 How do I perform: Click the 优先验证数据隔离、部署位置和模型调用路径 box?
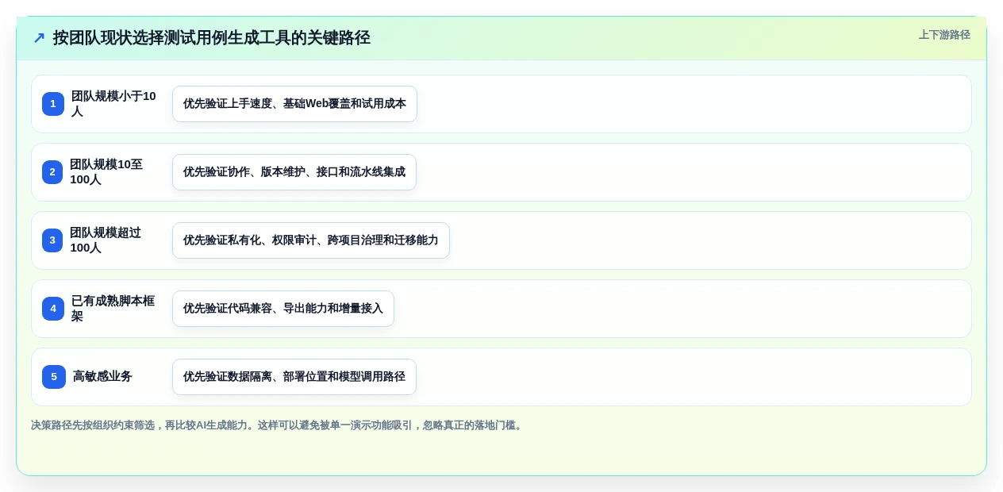[x=294, y=377]
